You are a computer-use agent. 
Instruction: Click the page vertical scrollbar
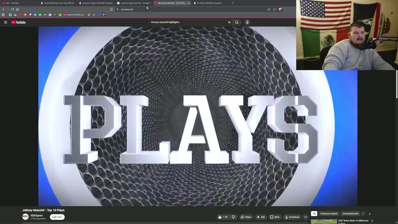pos(397,84)
